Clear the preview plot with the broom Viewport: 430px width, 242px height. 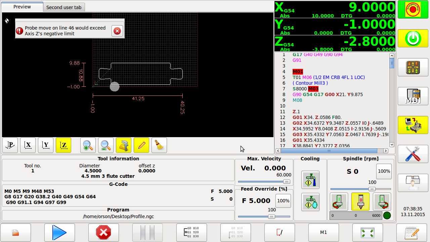pyautogui.click(x=159, y=145)
